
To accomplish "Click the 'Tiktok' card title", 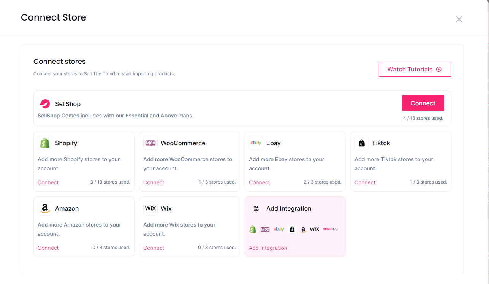I will point(381,143).
